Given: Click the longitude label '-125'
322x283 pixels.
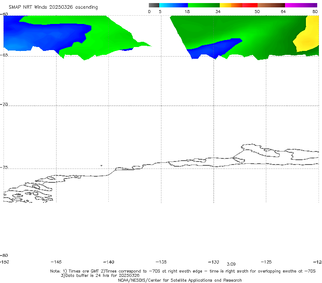Looking at the screenshot, I should click(x=266, y=262).
